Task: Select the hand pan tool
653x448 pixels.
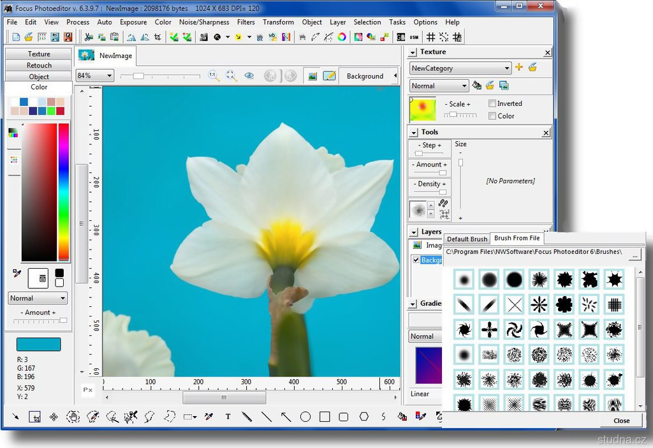Action: pyautogui.click(x=73, y=417)
